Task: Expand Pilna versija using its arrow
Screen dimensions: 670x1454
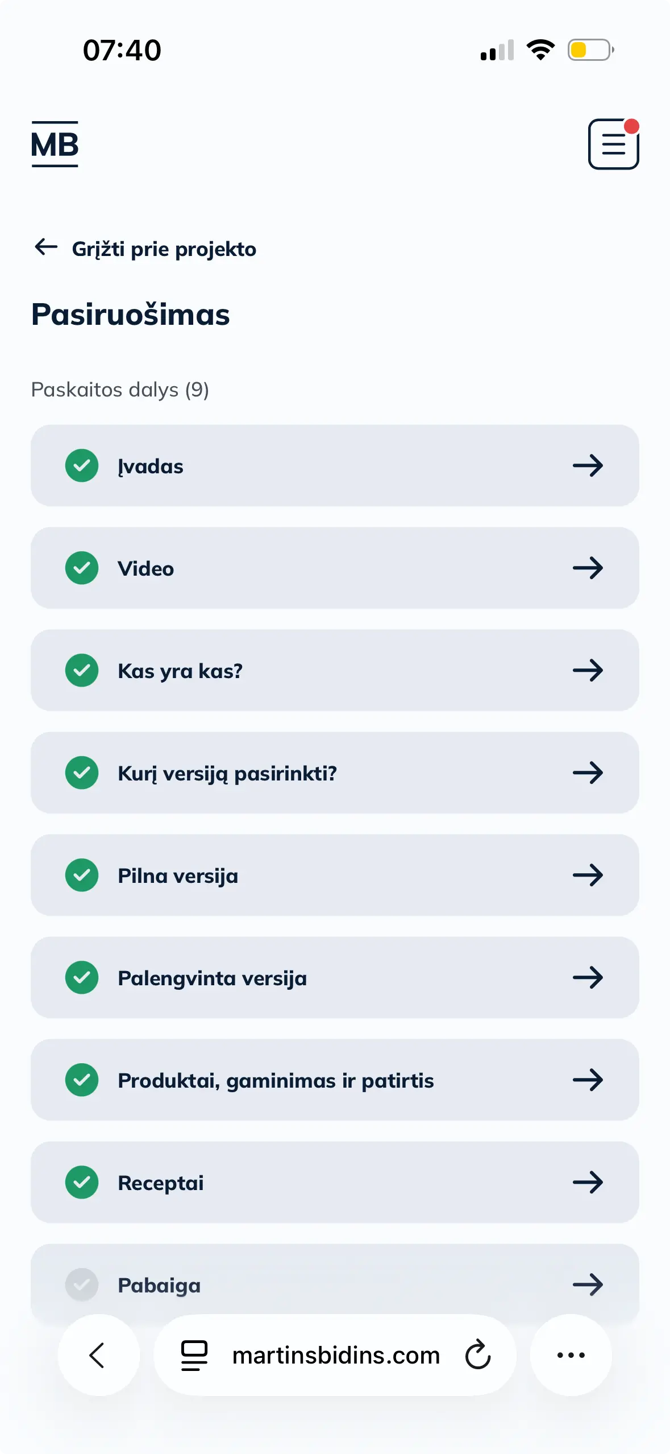Action: click(588, 875)
